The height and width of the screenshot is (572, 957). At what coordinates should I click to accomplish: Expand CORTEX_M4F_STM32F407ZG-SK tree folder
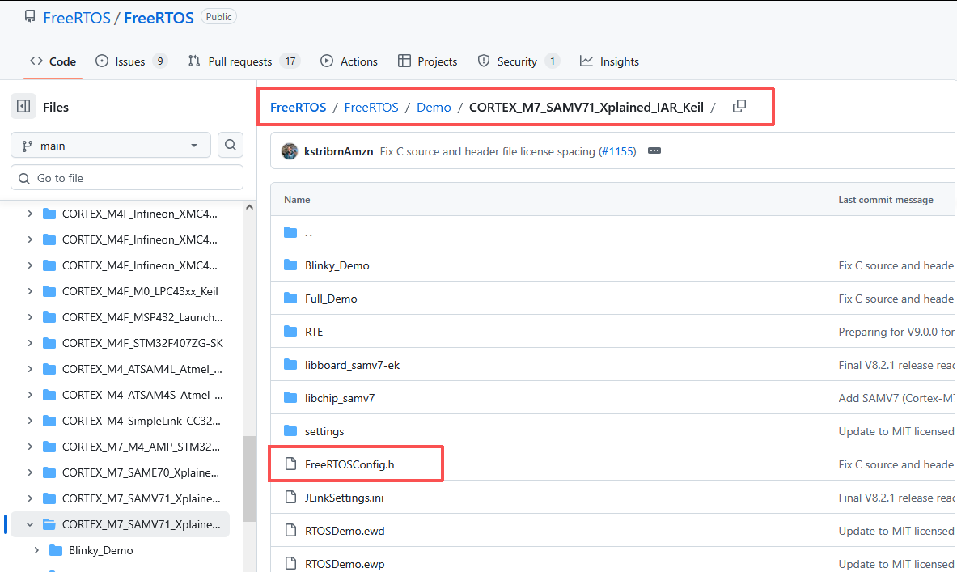point(30,343)
